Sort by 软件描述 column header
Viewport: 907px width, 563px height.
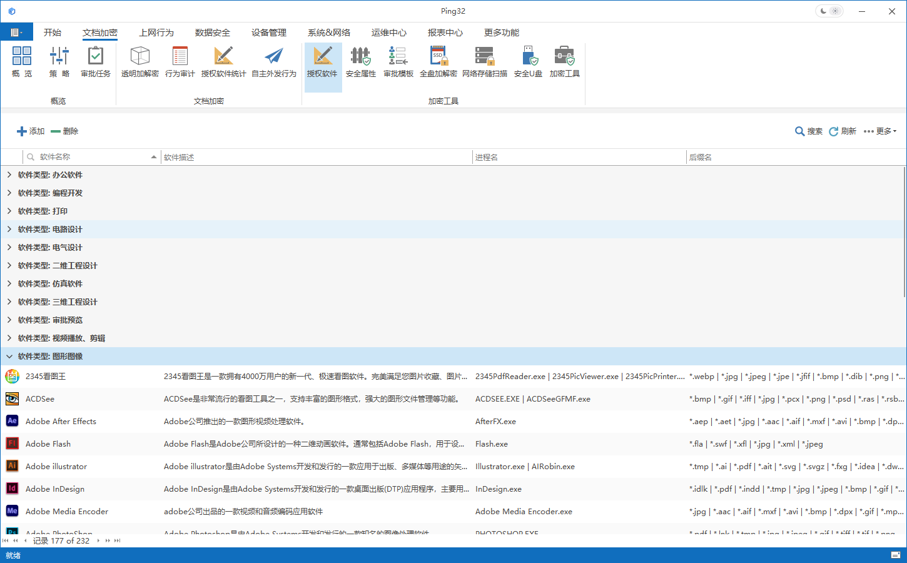pos(316,157)
